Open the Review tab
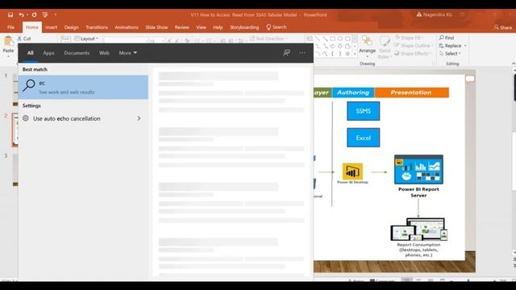 coord(182,27)
